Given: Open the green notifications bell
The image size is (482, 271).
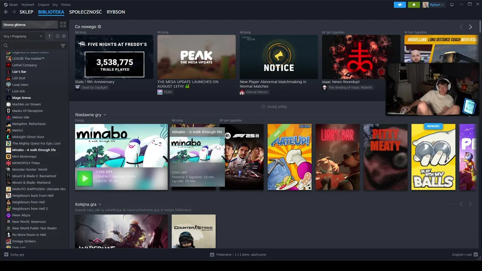Looking at the screenshot, I should tap(414, 5).
